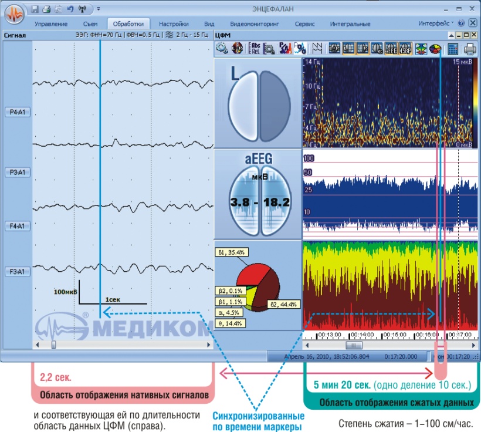Toggle the aEEG trend display
The image size is (481, 432).
[391, 48]
